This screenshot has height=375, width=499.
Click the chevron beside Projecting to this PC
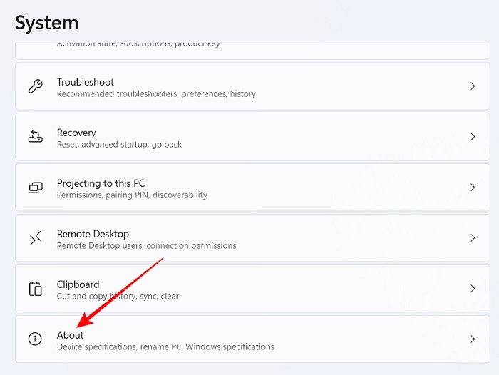click(x=473, y=187)
